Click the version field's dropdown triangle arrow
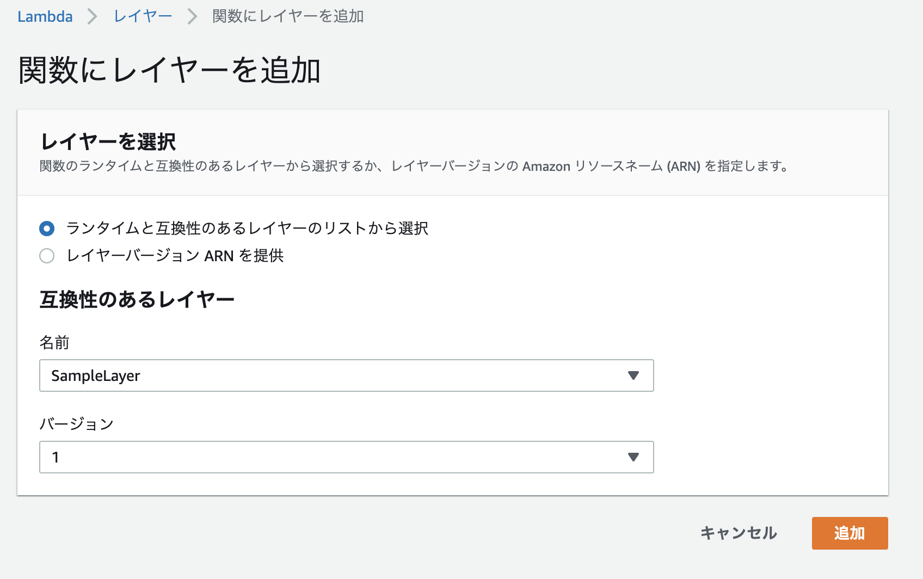This screenshot has width=923, height=579. 633,457
